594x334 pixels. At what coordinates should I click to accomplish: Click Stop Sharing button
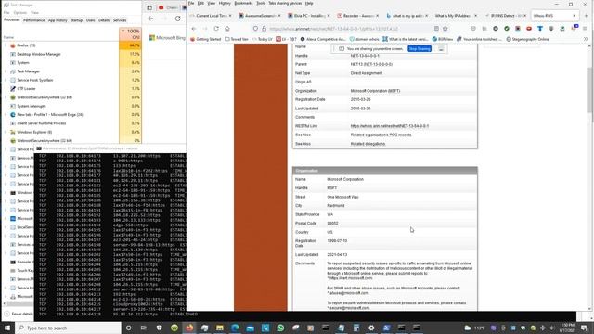coord(420,49)
